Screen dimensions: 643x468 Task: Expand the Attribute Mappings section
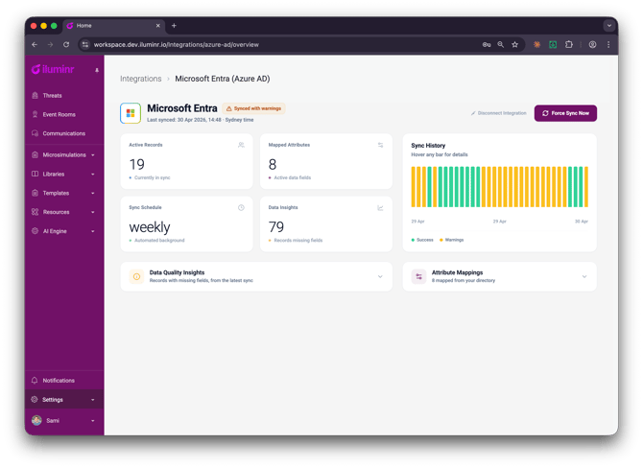click(584, 277)
